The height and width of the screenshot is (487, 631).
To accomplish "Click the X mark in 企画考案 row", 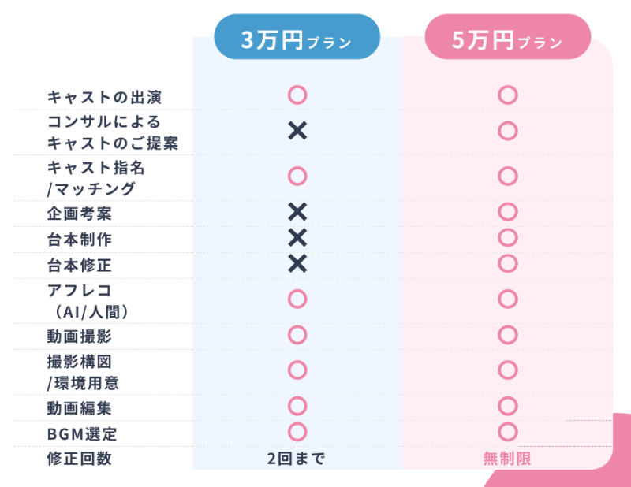I will pyautogui.click(x=297, y=211).
